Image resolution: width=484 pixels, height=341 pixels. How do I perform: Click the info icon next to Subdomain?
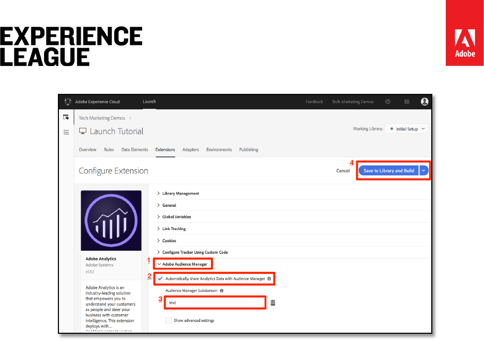pyautogui.click(x=222, y=290)
